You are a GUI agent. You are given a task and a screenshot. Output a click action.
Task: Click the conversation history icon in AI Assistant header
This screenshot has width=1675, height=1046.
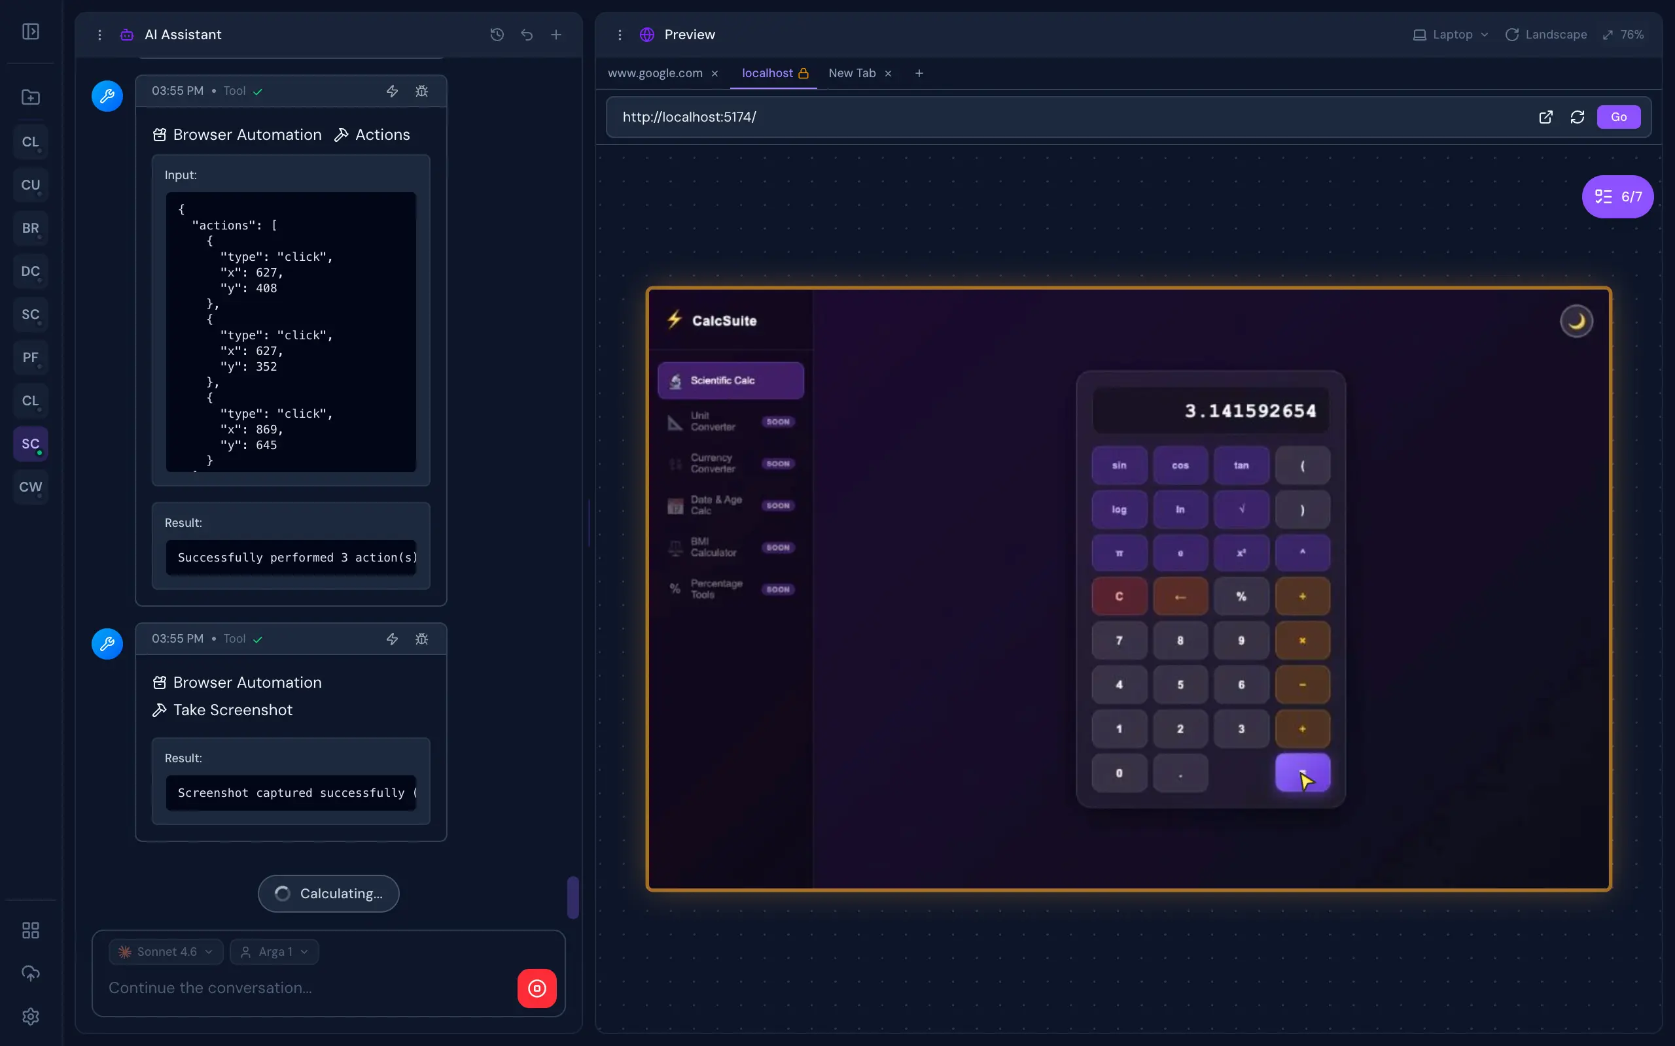(x=496, y=35)
